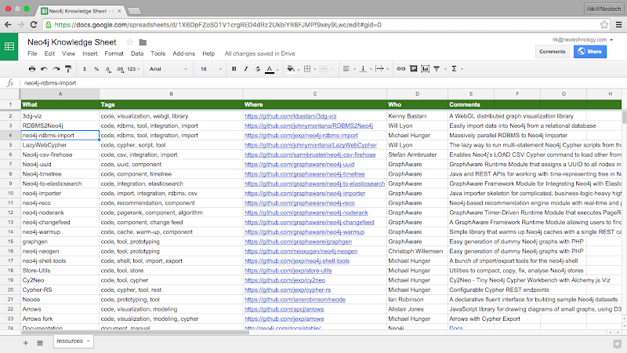
Task: Open the Add-ons menu
Action: (184, 53)
